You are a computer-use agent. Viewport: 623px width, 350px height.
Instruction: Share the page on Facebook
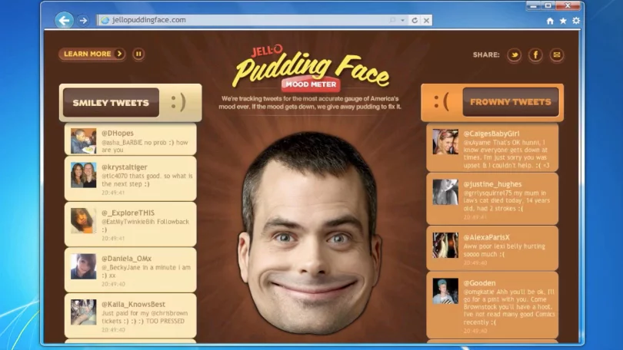pyautogui.click(x=535, y=55)
